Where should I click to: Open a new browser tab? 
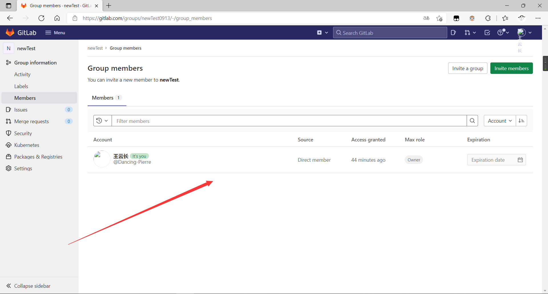[x=109, y=5]
